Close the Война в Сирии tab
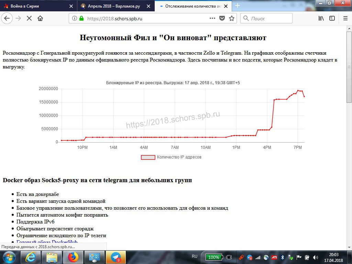The width and height of the screenshot is (352, 264). click(x=71, y=6)
